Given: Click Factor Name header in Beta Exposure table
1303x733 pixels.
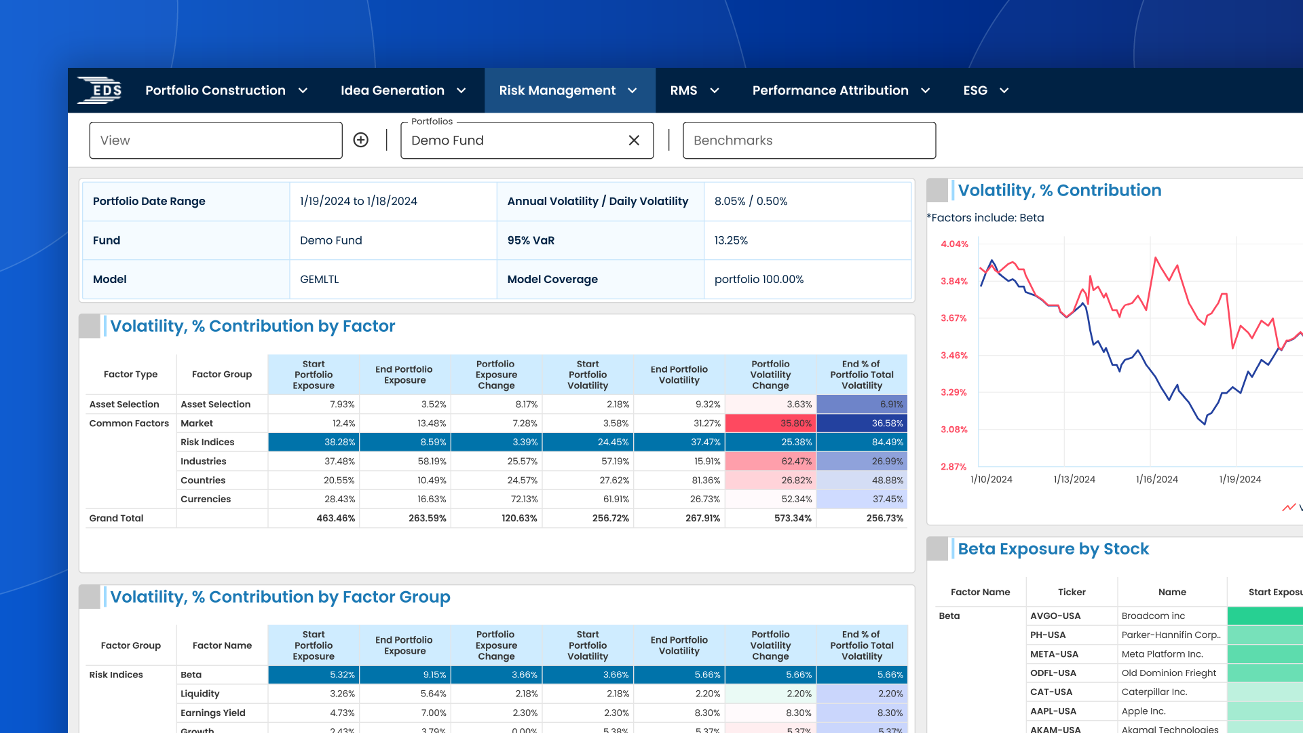Looking at the screenshot, I should 980,592.
